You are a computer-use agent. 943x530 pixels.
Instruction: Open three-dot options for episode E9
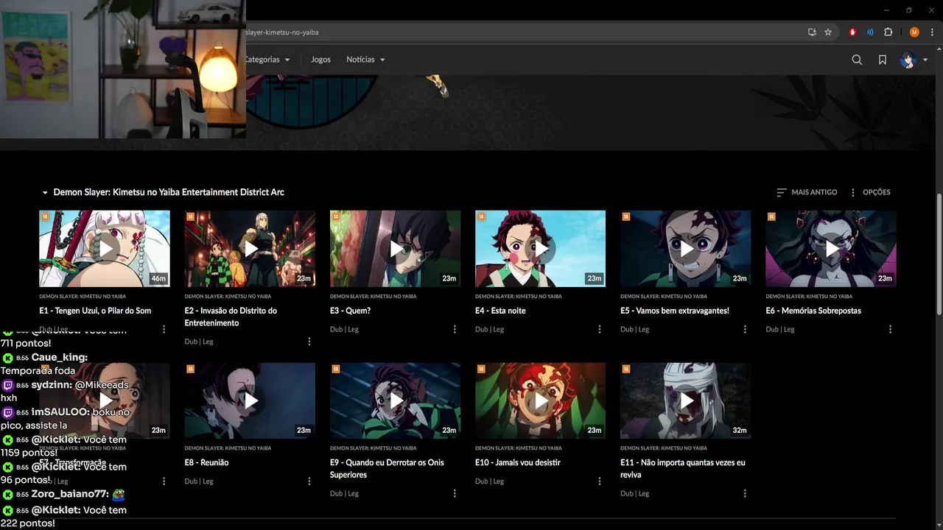(x=455, y=493)
